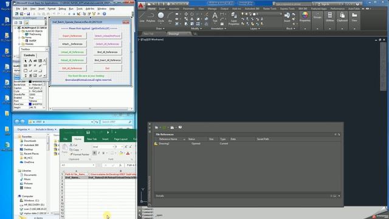Click the Exit button on the userform
Image resolution: width=389 pixels, height=219 pixels.
pos(108,68)
